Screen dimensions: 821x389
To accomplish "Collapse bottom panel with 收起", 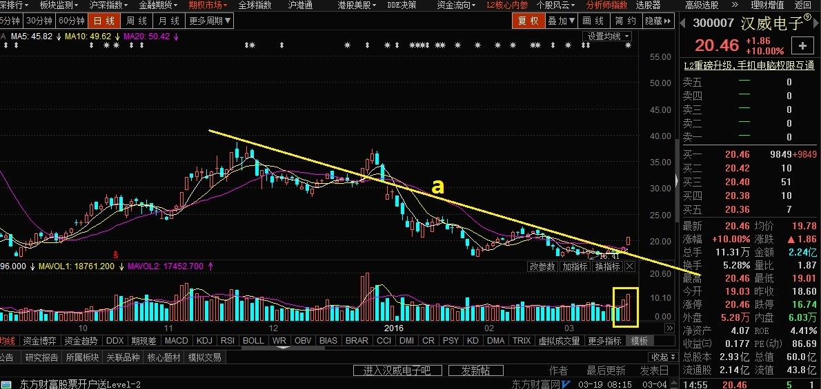I will point(662,357).
